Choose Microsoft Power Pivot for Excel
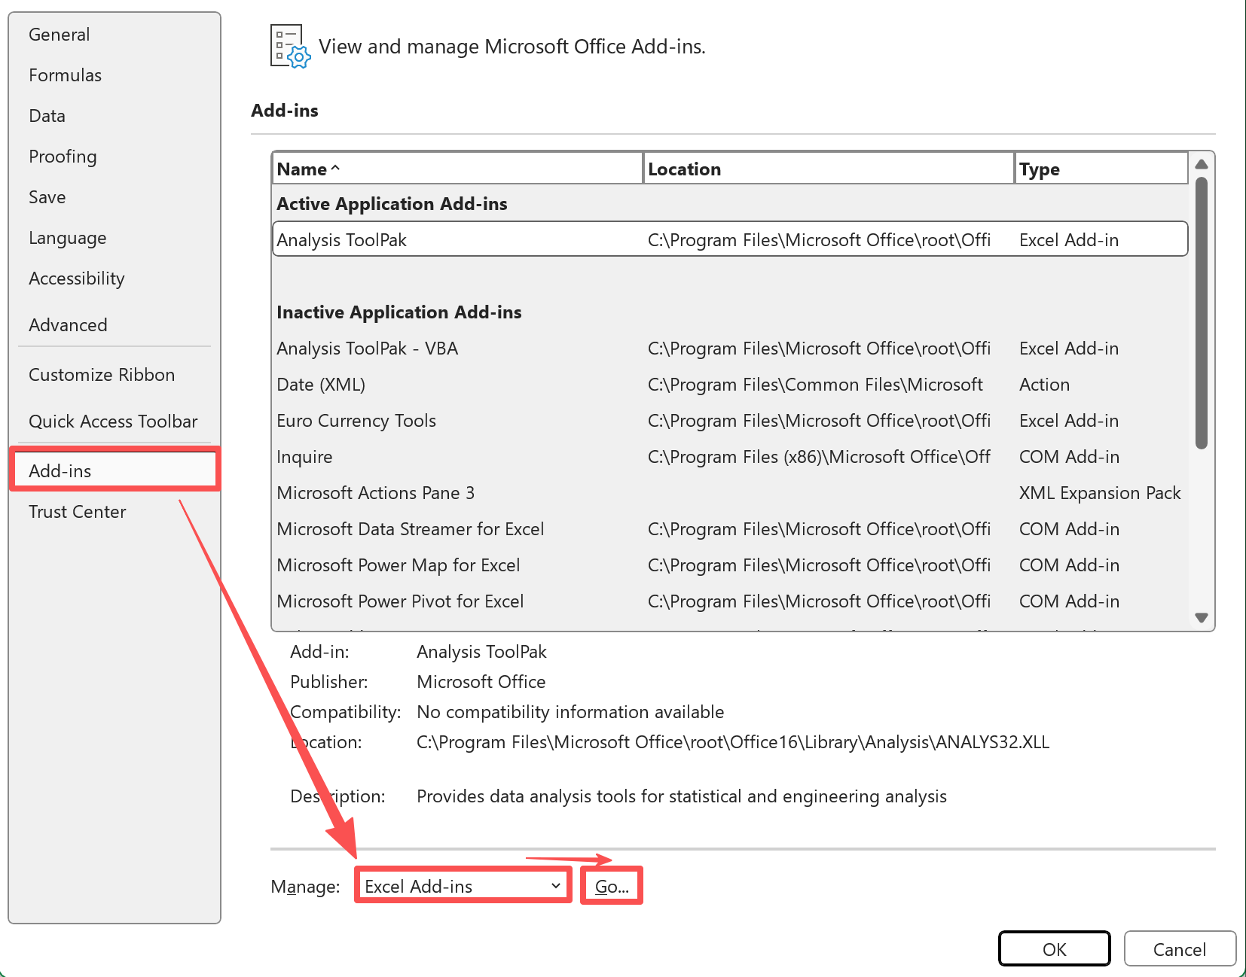This screenshot has width=1246, height=977. 400,601
